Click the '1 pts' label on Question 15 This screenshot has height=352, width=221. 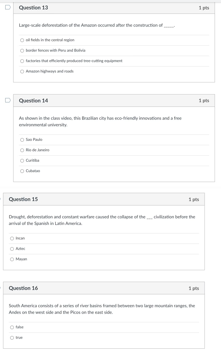pyautogui.click(x=194, y=199)
